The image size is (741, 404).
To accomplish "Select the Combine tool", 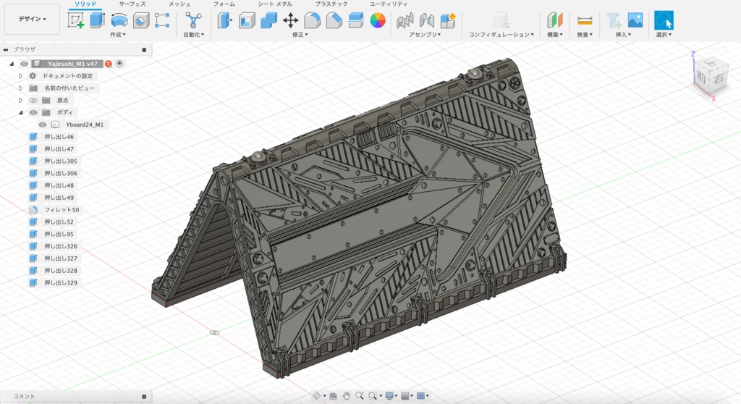I will (268, 20).
